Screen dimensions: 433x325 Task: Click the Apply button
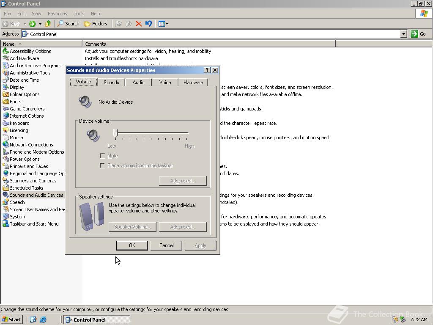pyautogui.click(x=200, y=245)
